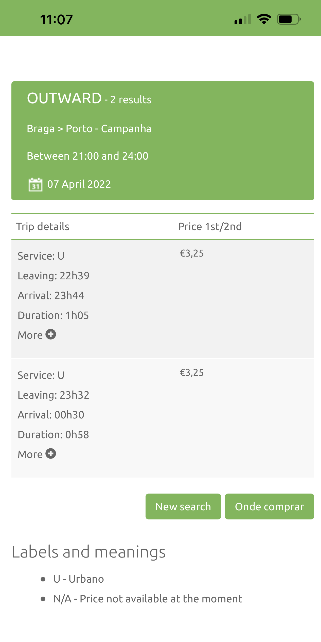Viewport: 321px width, 642px height.
Task: Tap the Leaving: 22h39 departure line
Action: [53, 276]
